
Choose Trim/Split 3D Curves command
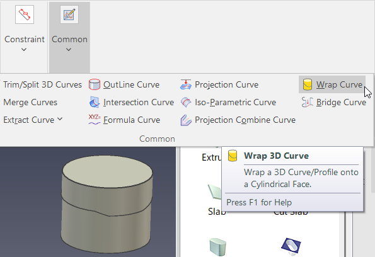[x=43, y=84]
